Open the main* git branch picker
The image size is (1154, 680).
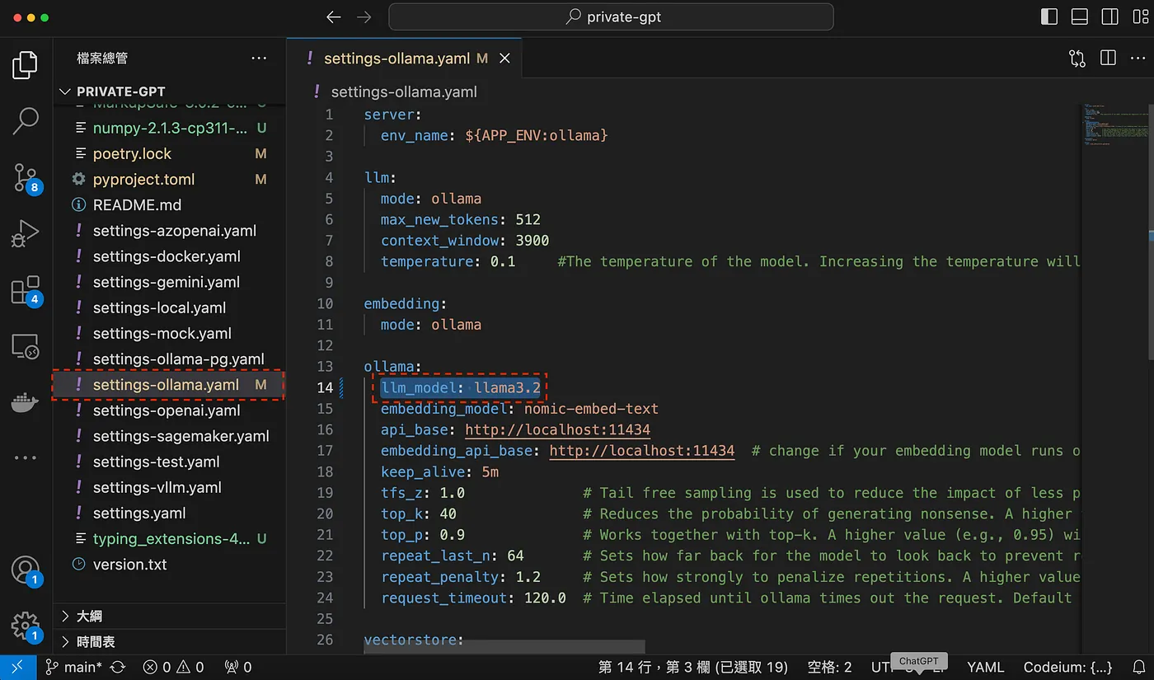(x=73, y=667)
